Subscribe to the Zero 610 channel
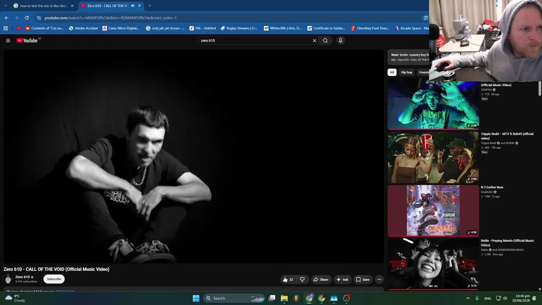Viewport: 542px width, 305px height. coord(54,279)
